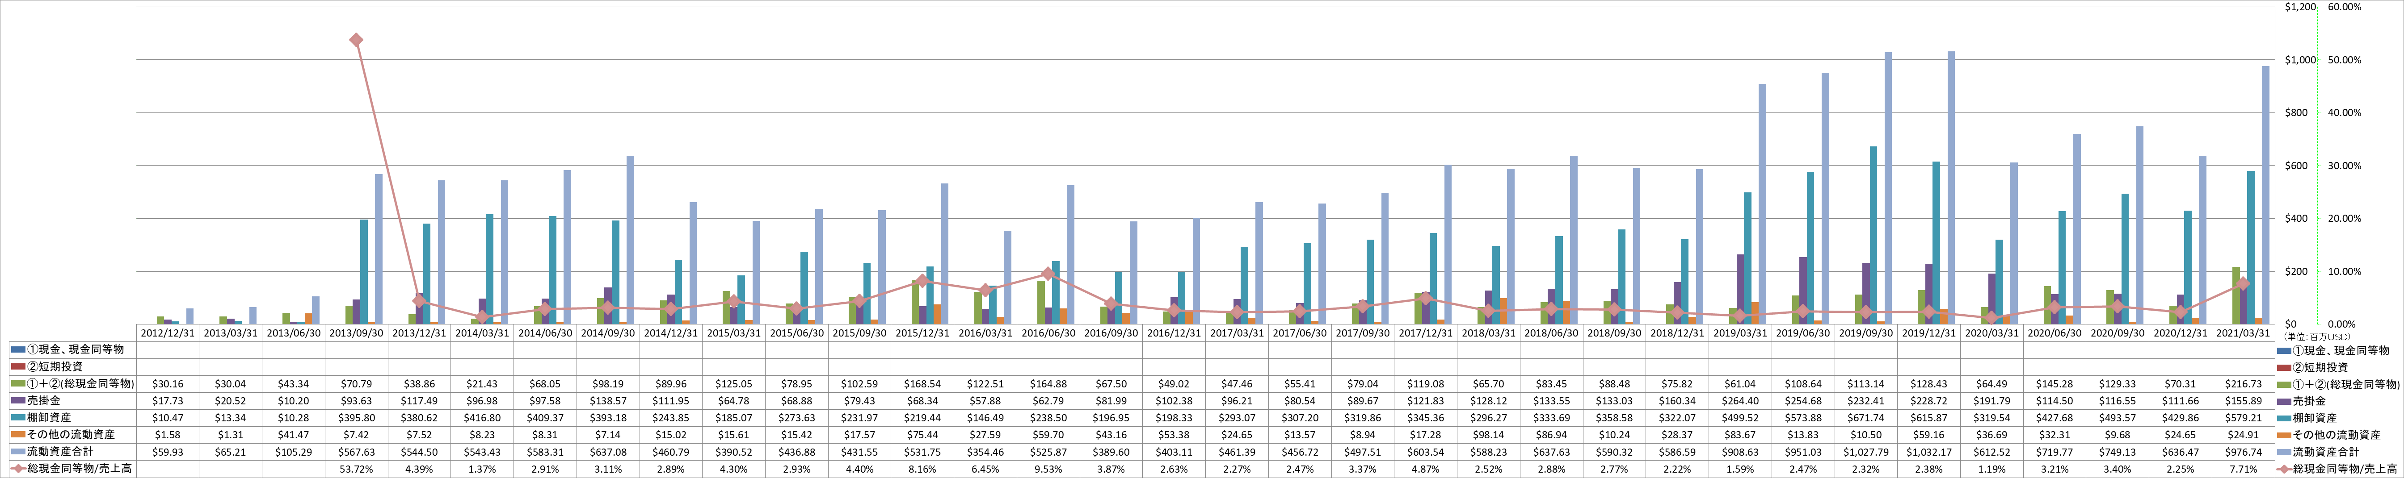Click the light-blue total bar for 2021/03/31
Viewport: 2404px width, 478px height.
(2265, 195)
